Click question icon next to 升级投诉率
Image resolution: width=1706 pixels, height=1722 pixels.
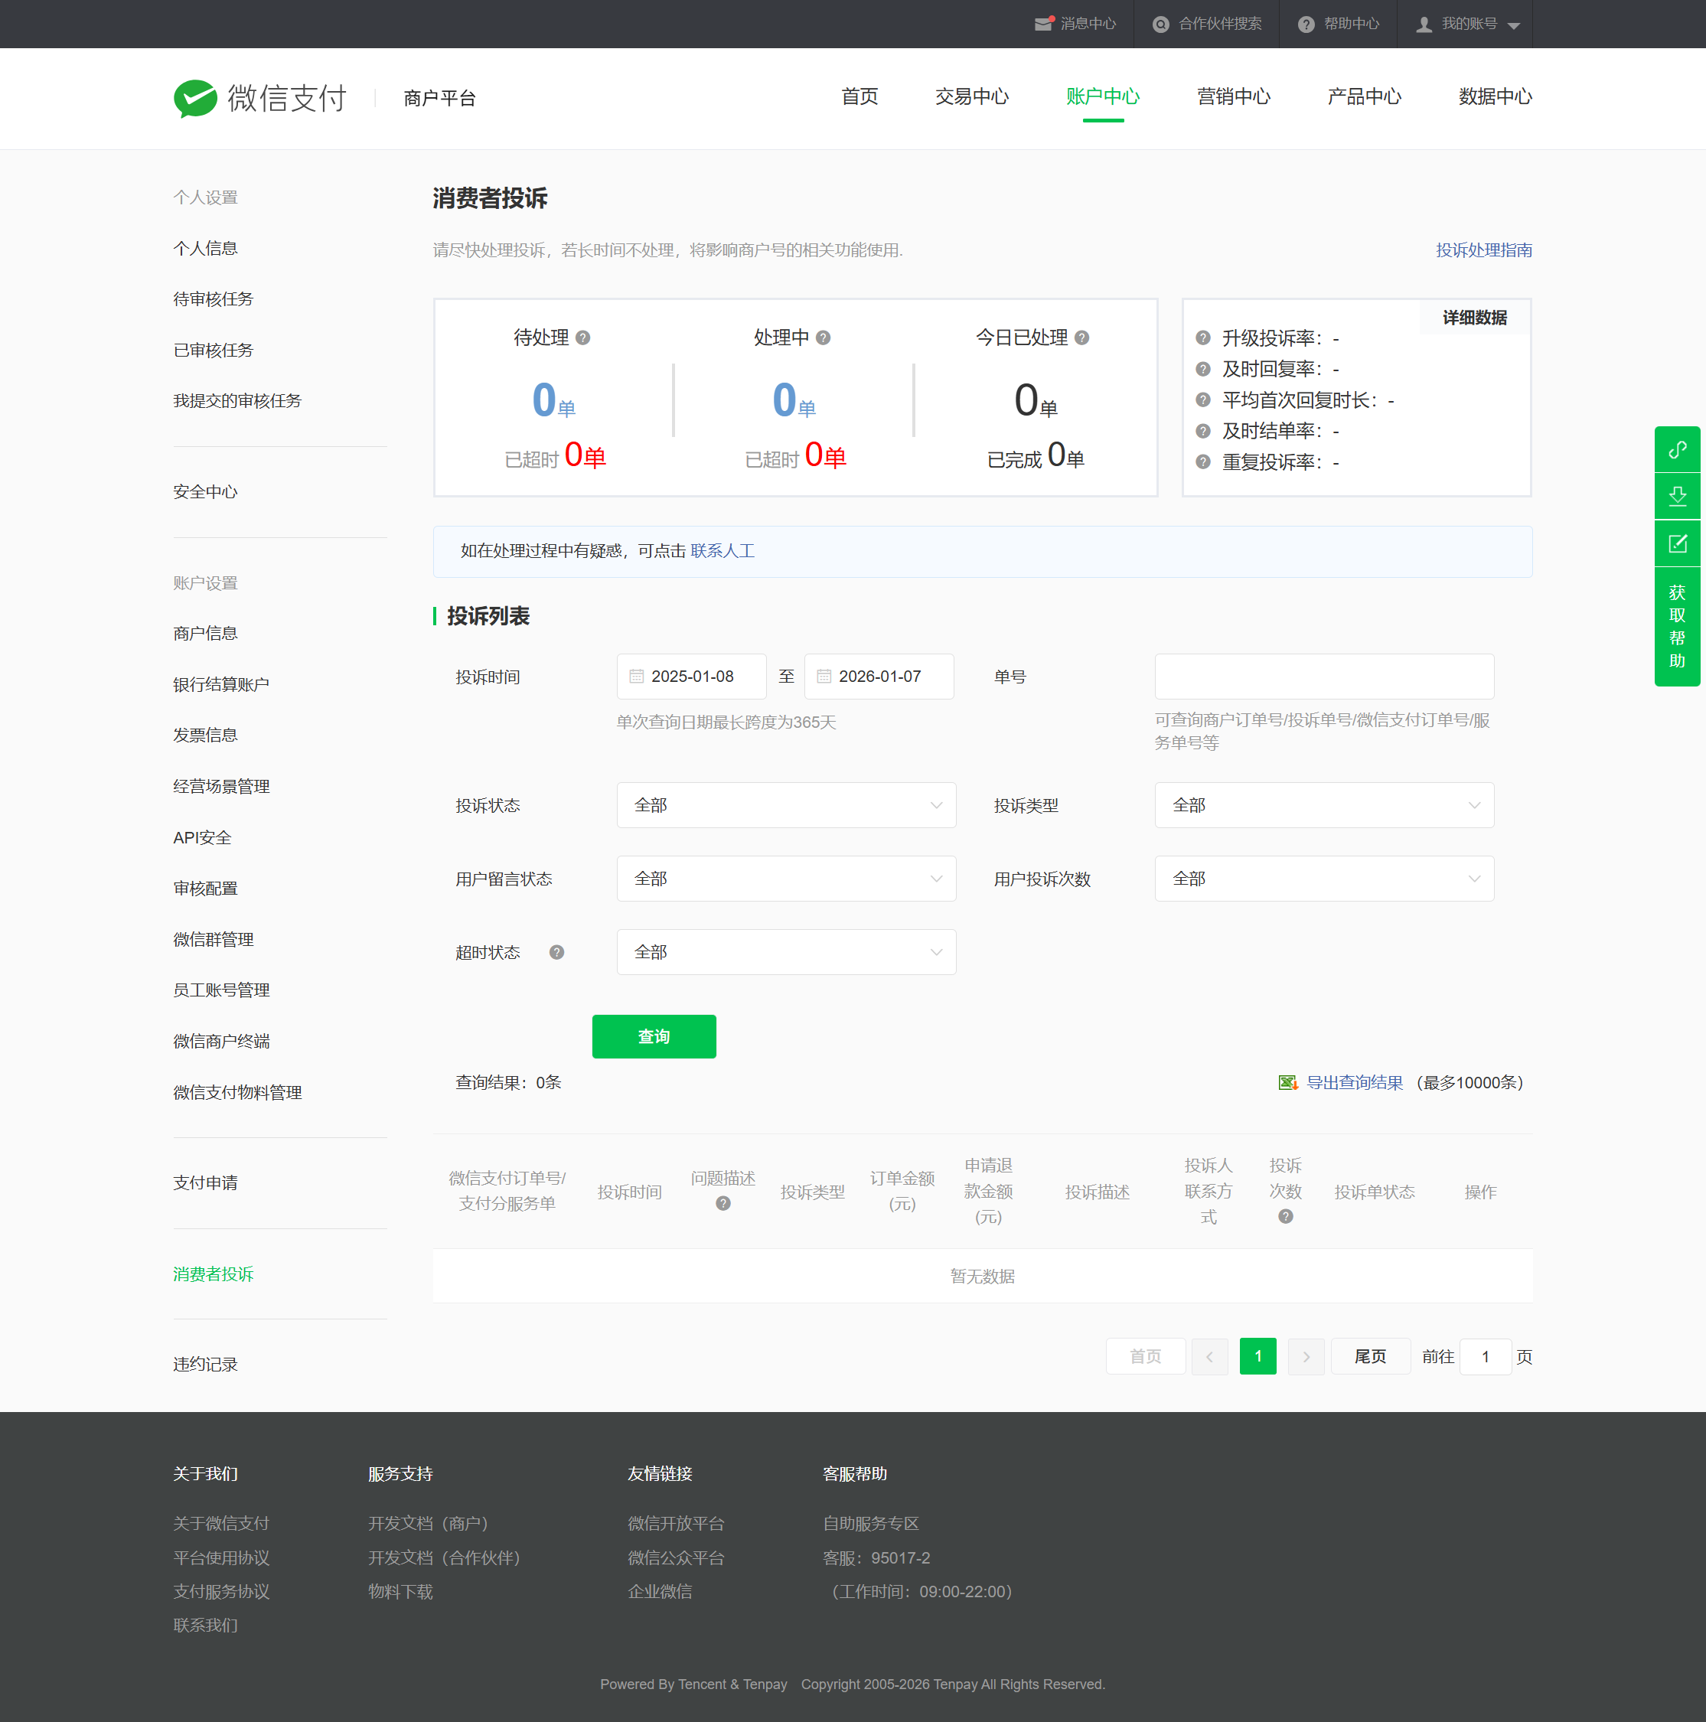1202,338
